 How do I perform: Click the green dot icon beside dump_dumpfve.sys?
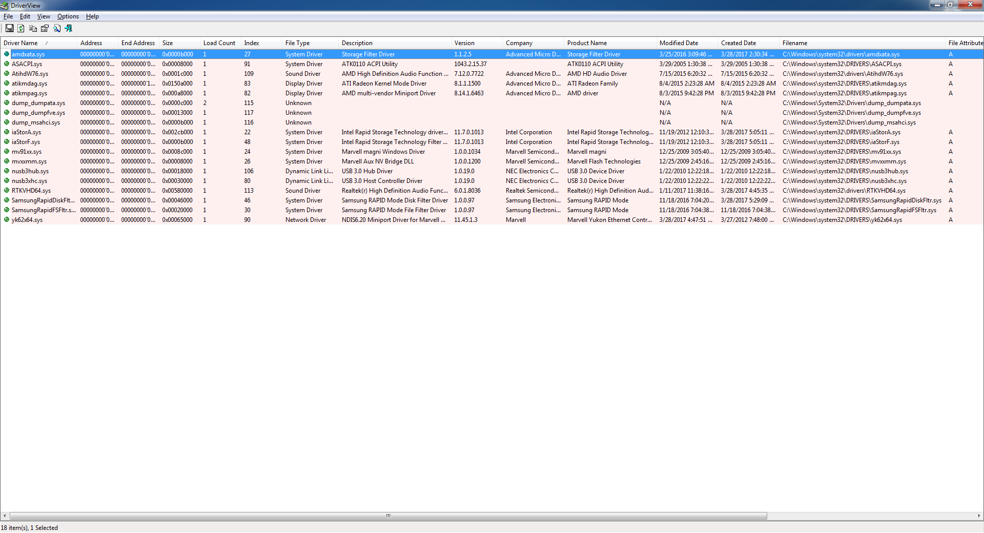pos(7,112)
